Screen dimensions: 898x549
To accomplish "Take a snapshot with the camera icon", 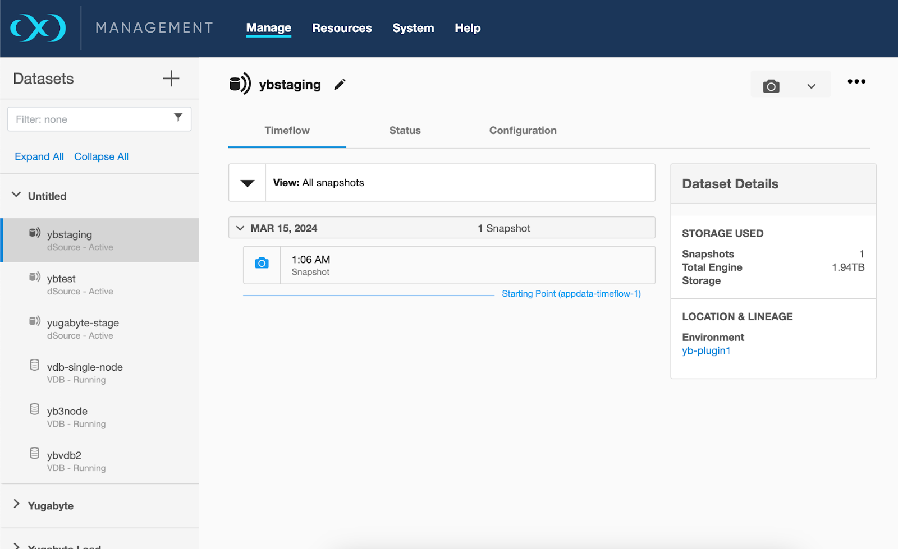I will [771, 86].
